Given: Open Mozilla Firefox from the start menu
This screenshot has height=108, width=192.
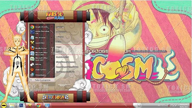Looking at the screenshot, I should 42,48.
